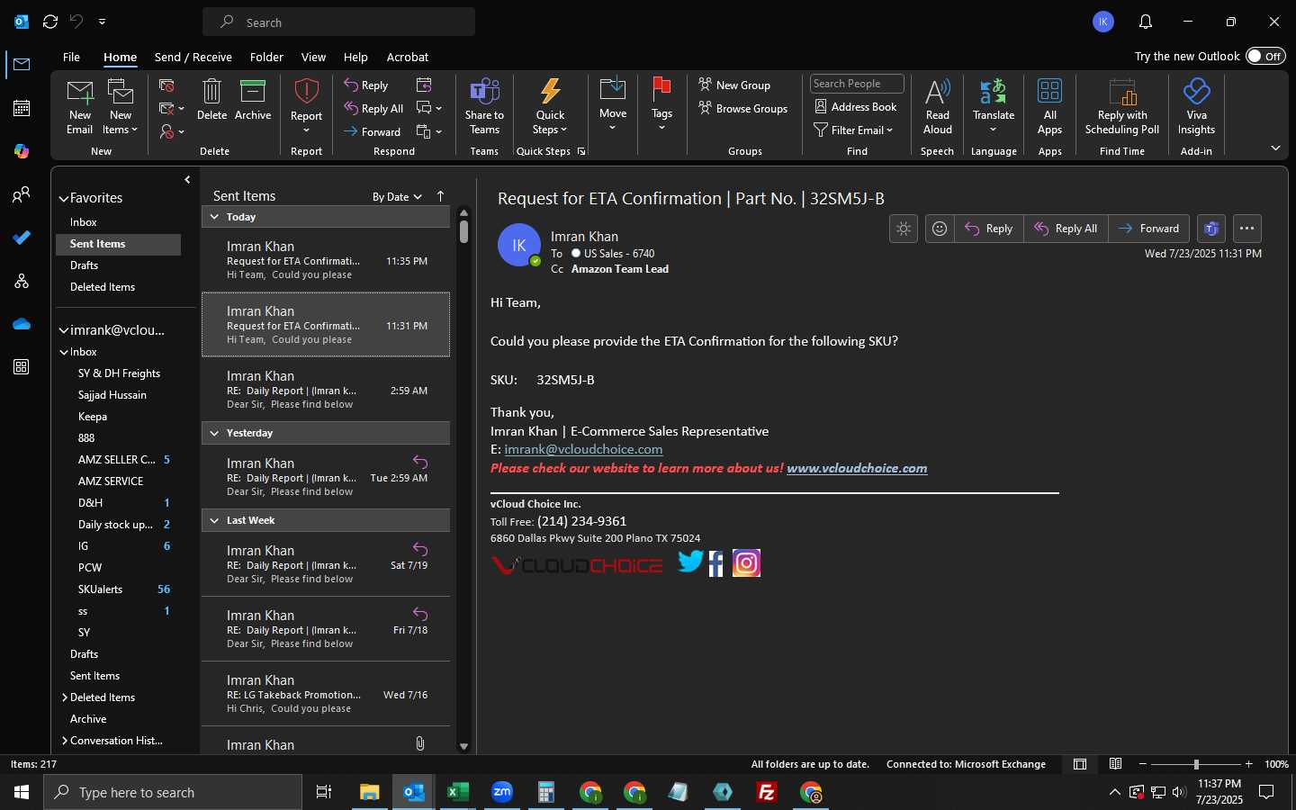
Task: Click Instagram icon in signature
Action: tap(746, 562)
